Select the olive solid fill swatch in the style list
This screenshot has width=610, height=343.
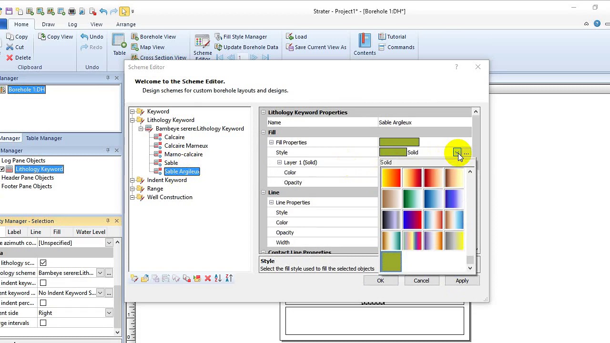click(391, 262)
